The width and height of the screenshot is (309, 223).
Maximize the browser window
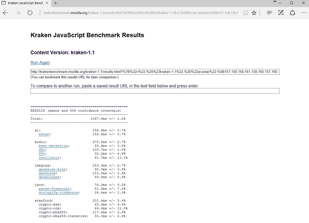292,3
